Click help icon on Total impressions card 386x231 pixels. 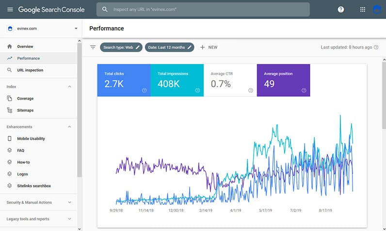(x=197, y=91)
